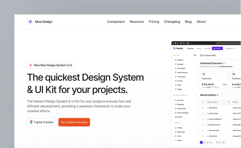
Task: Sort by Costumer Name using sort icon
Action: tap(229, 102)
